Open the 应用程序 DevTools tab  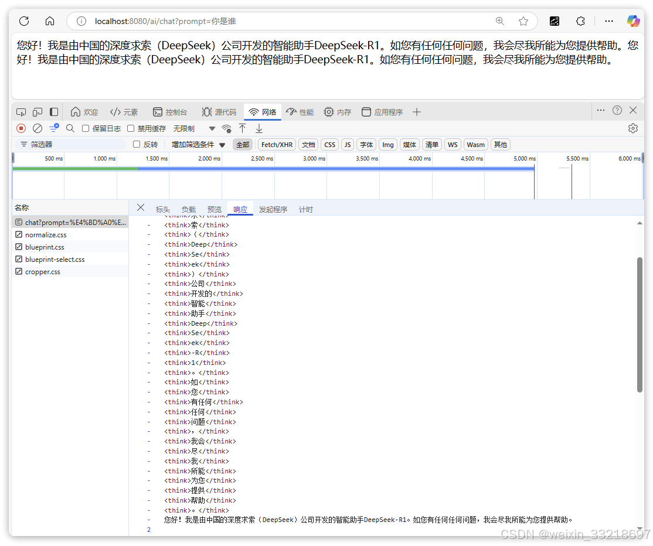(x=382, y=112)
